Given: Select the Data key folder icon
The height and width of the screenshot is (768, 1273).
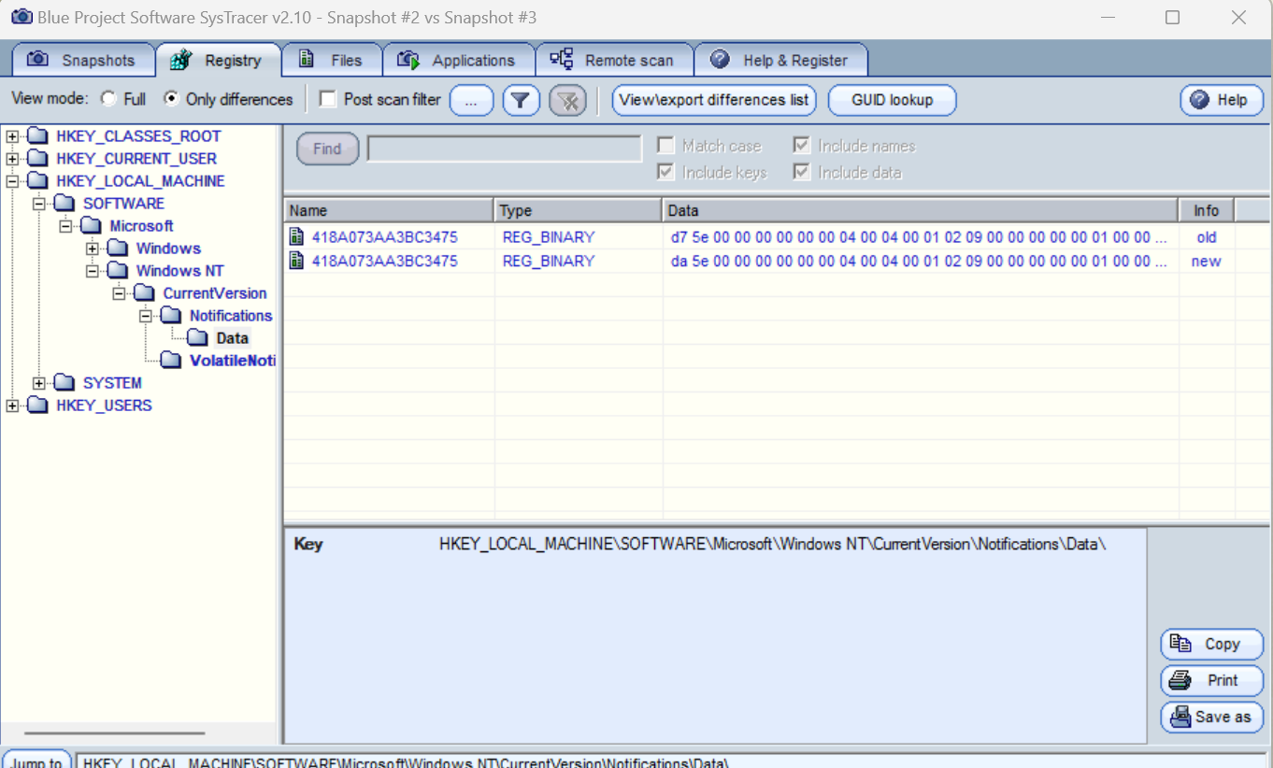Looking at the screenshot, I should [x=197, y=338].
